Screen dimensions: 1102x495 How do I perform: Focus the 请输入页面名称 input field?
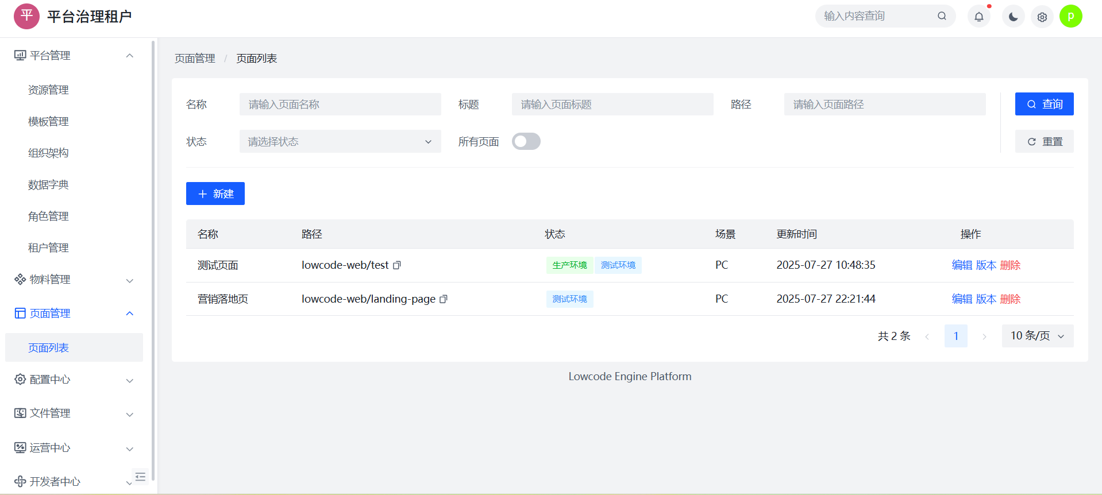pyautogui.click(x=340, y=105)
